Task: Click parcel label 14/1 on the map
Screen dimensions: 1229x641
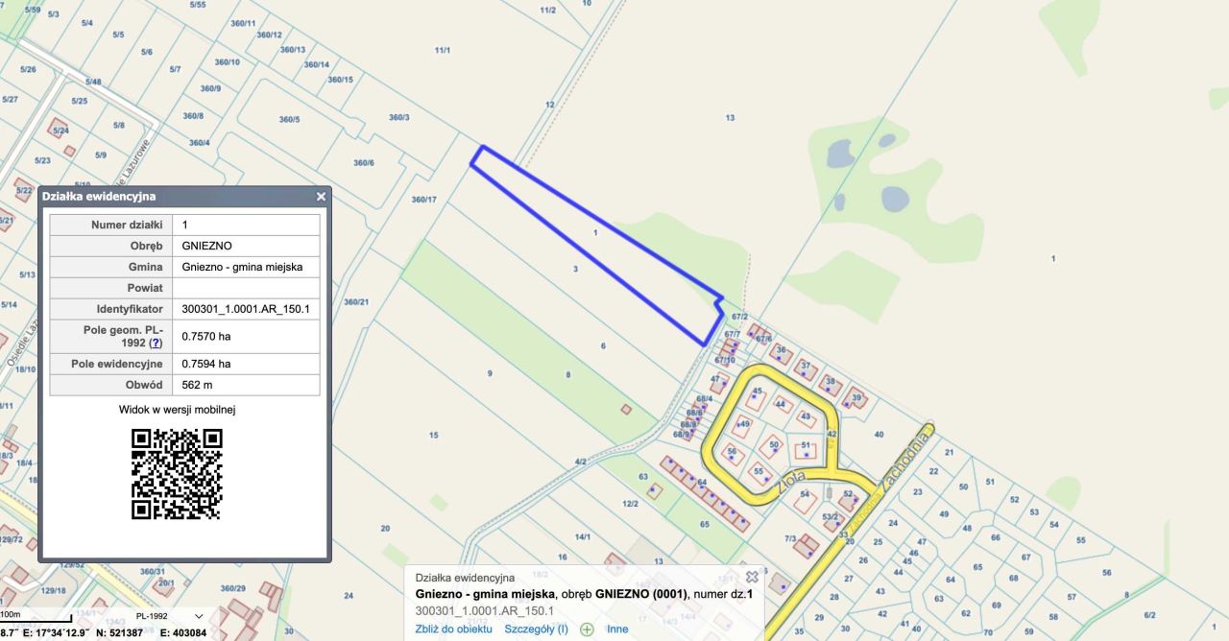Action: tap(583, 537)
